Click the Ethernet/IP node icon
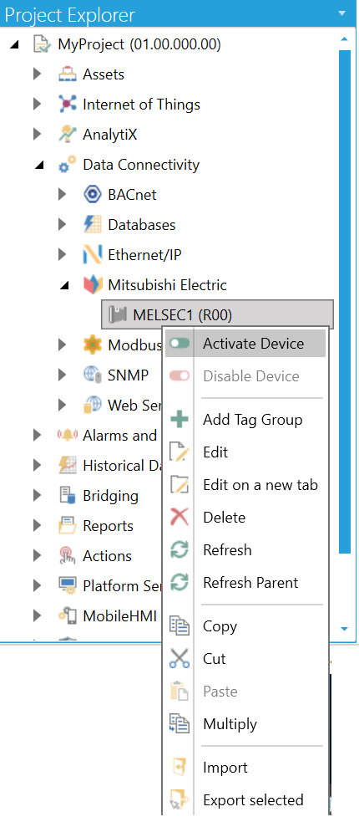359x822 pixels. [93, 255]
